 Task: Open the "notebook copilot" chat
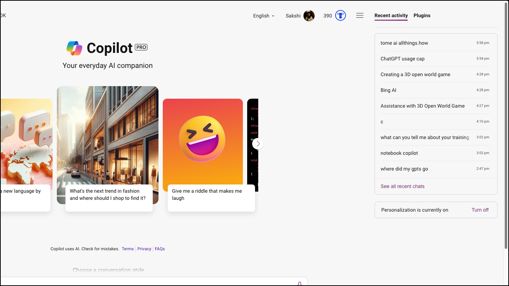click(435, 153)
